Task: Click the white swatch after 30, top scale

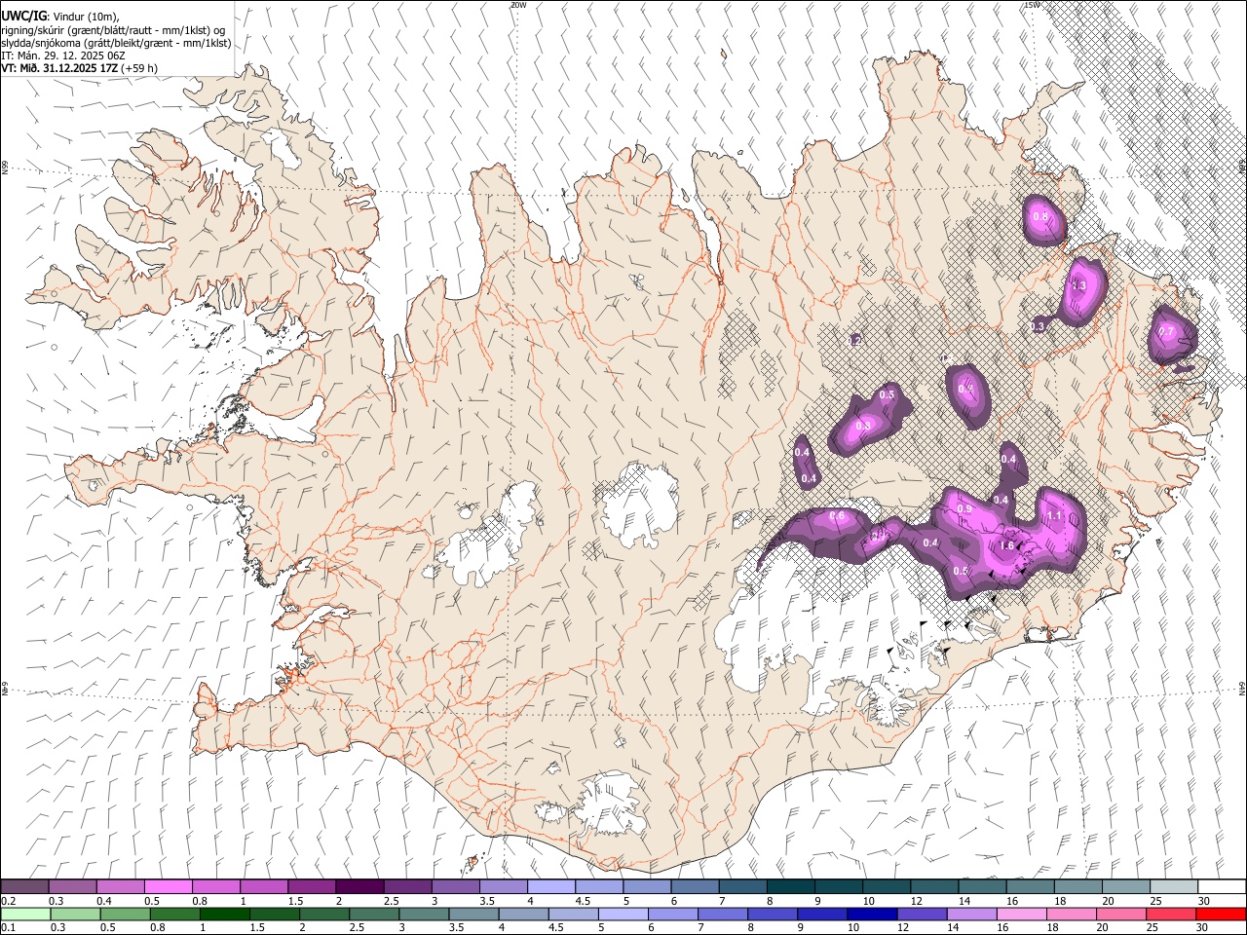Action: [x=1220, y=886]
